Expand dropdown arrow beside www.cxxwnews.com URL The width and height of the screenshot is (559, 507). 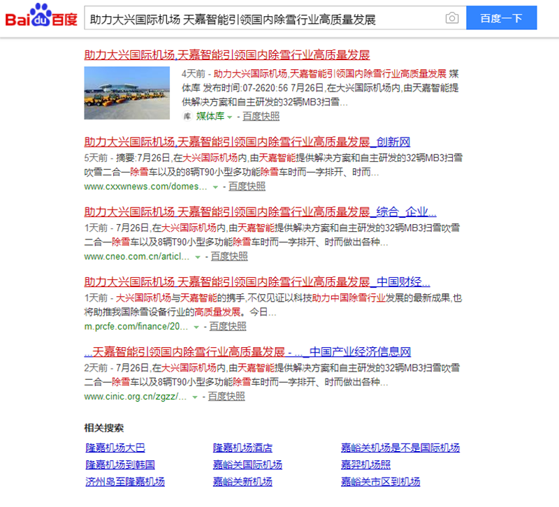click(215, 187)
